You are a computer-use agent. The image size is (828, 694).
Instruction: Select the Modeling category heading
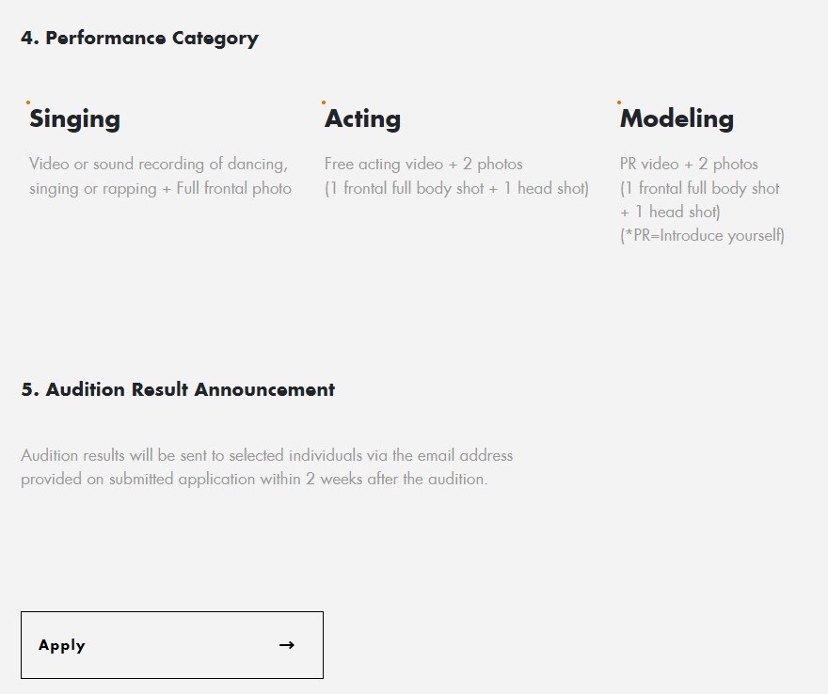(677, 119)
